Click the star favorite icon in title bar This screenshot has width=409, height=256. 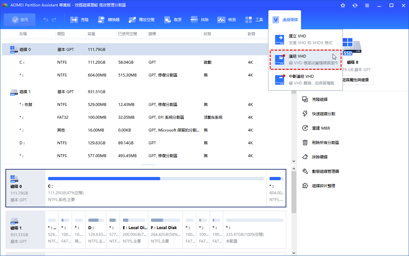tap(343, 5)
